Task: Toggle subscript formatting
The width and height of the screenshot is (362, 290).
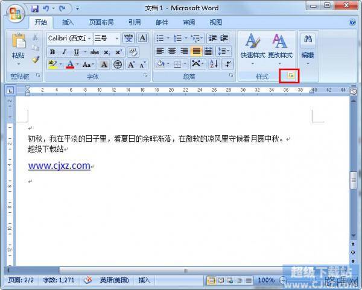Action: coord(107,52)
